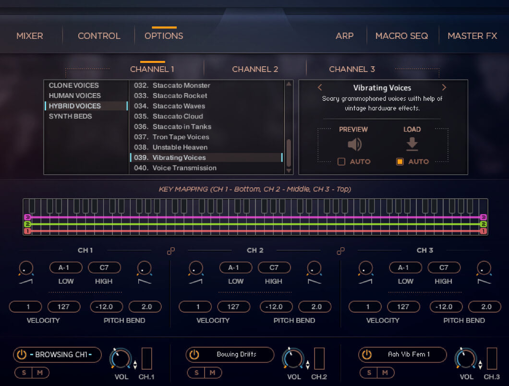
Task: Open the MASTER FX tab
Action: (473, 36)
